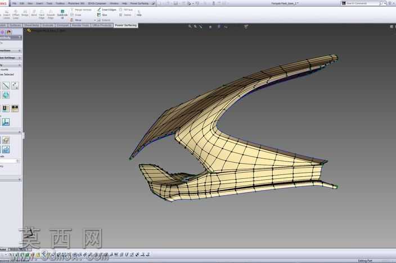Click the left black-and-yellow grid icon

pos(6,108)
